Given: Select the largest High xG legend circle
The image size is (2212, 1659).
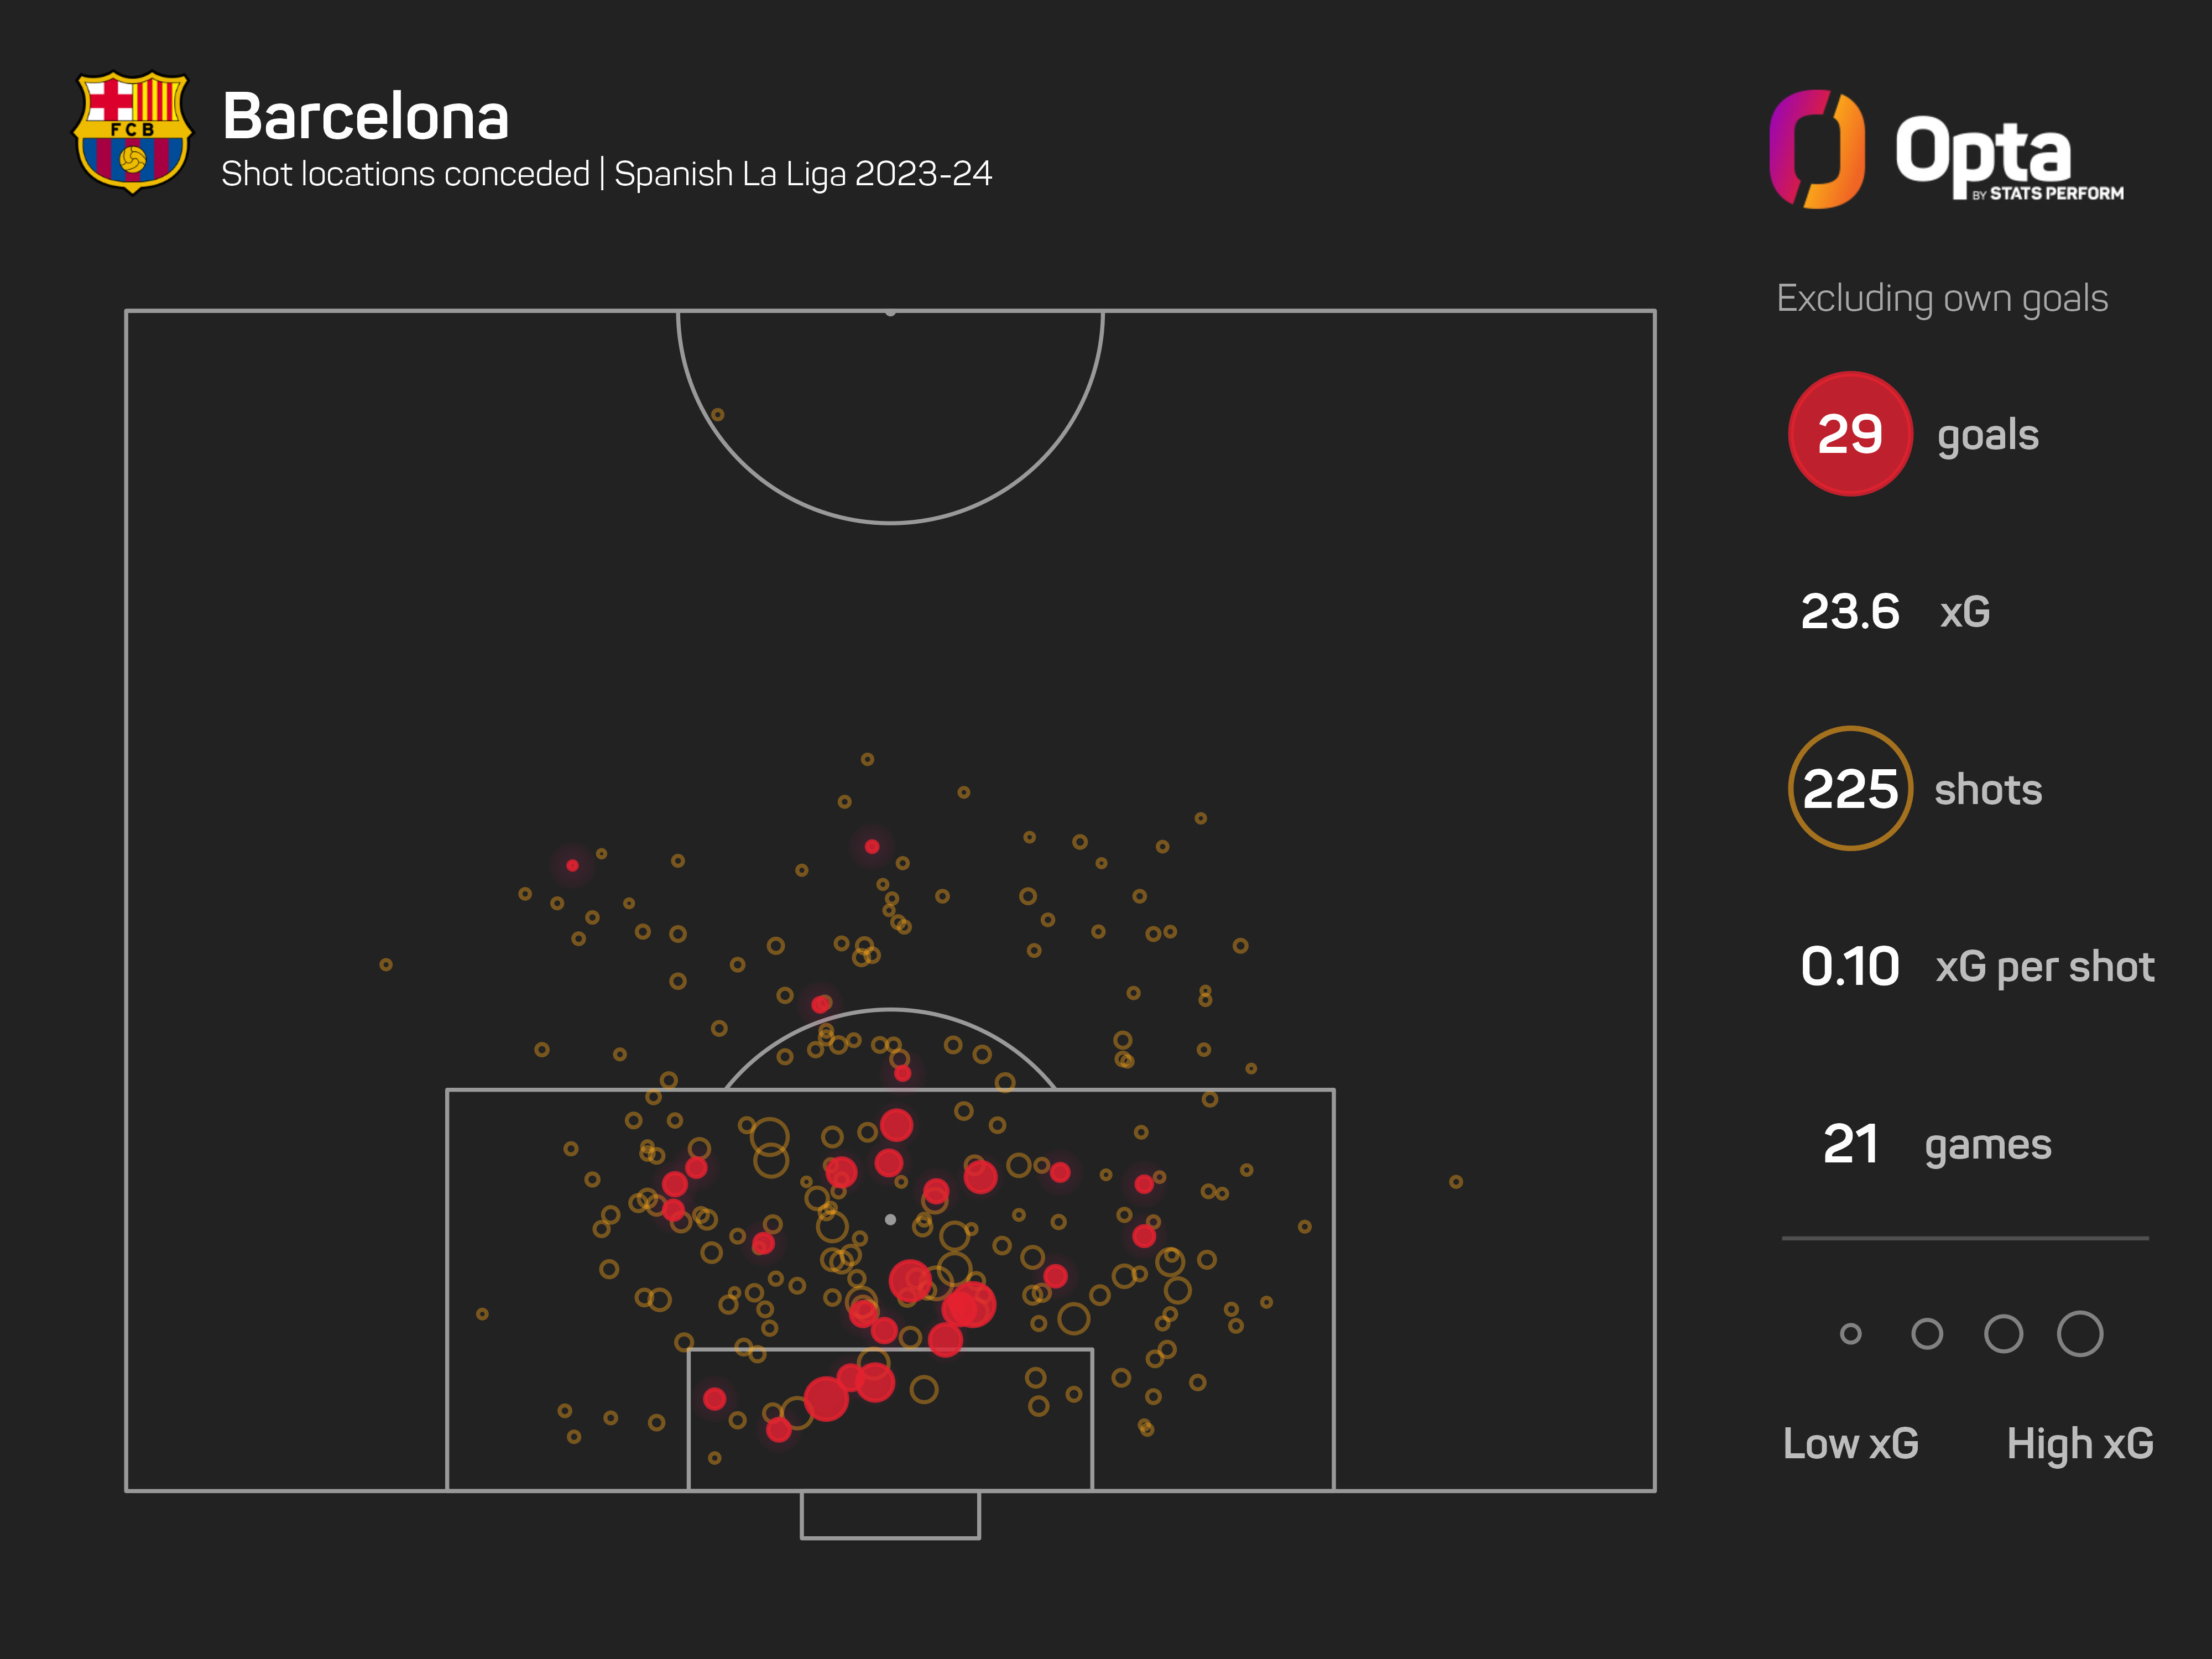Looking at the screenshot, I should (x=2079, y=1334).
